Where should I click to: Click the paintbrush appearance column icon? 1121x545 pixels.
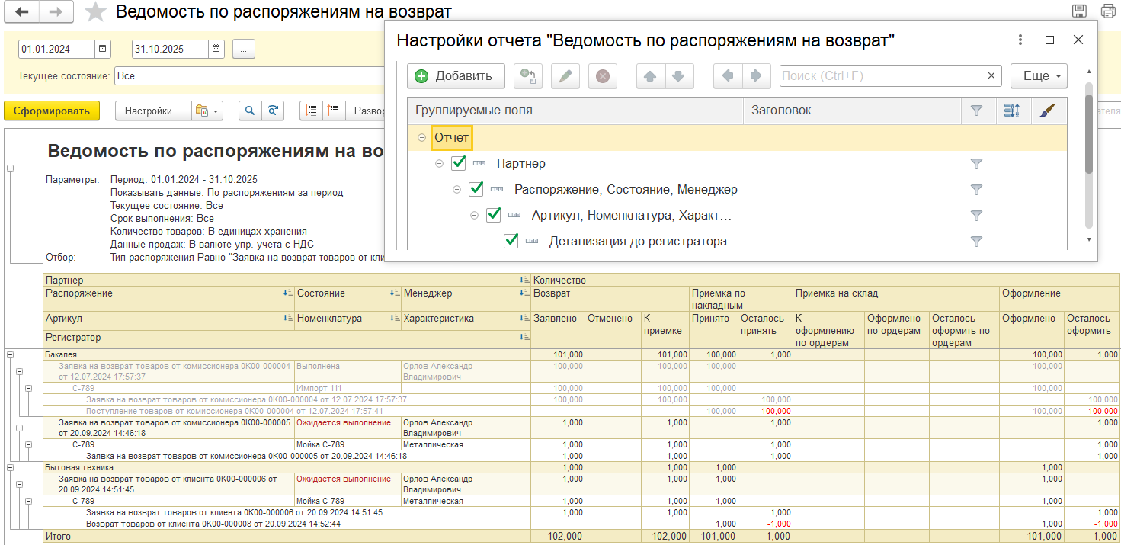click(x=1049, y=111)
